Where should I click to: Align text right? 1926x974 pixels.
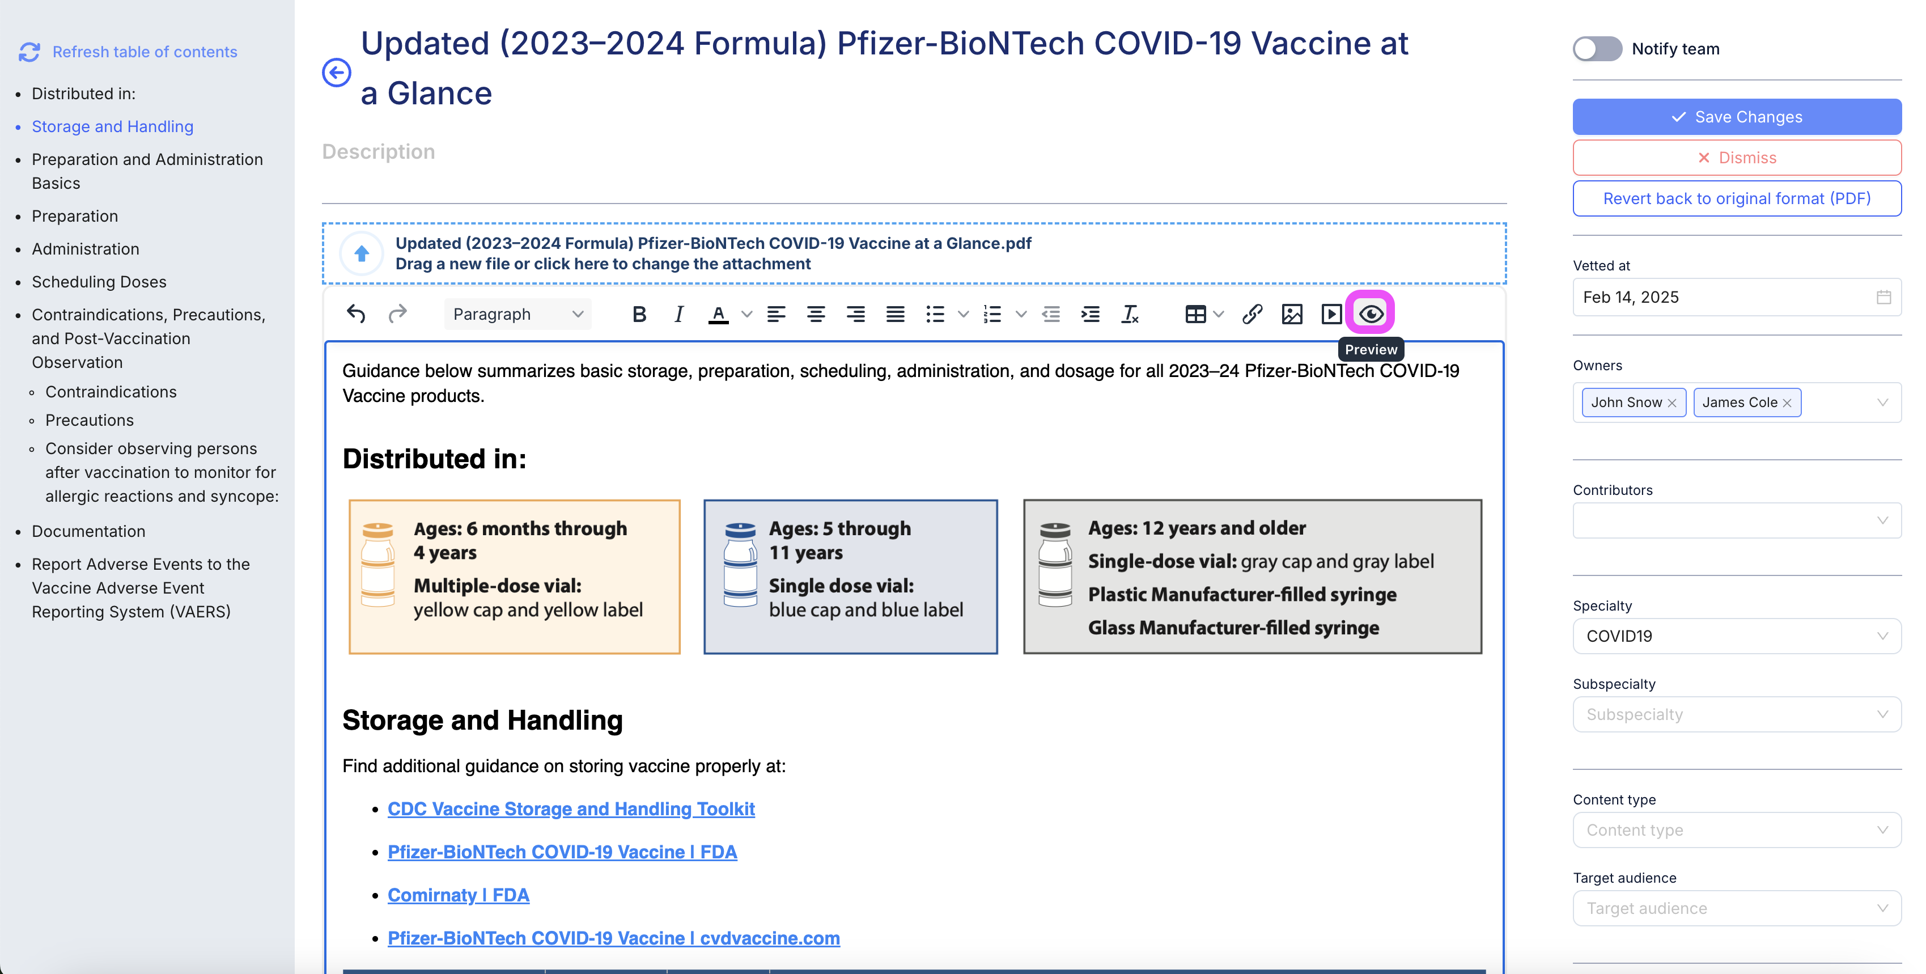pyautogui.click(x=855, y=314)
